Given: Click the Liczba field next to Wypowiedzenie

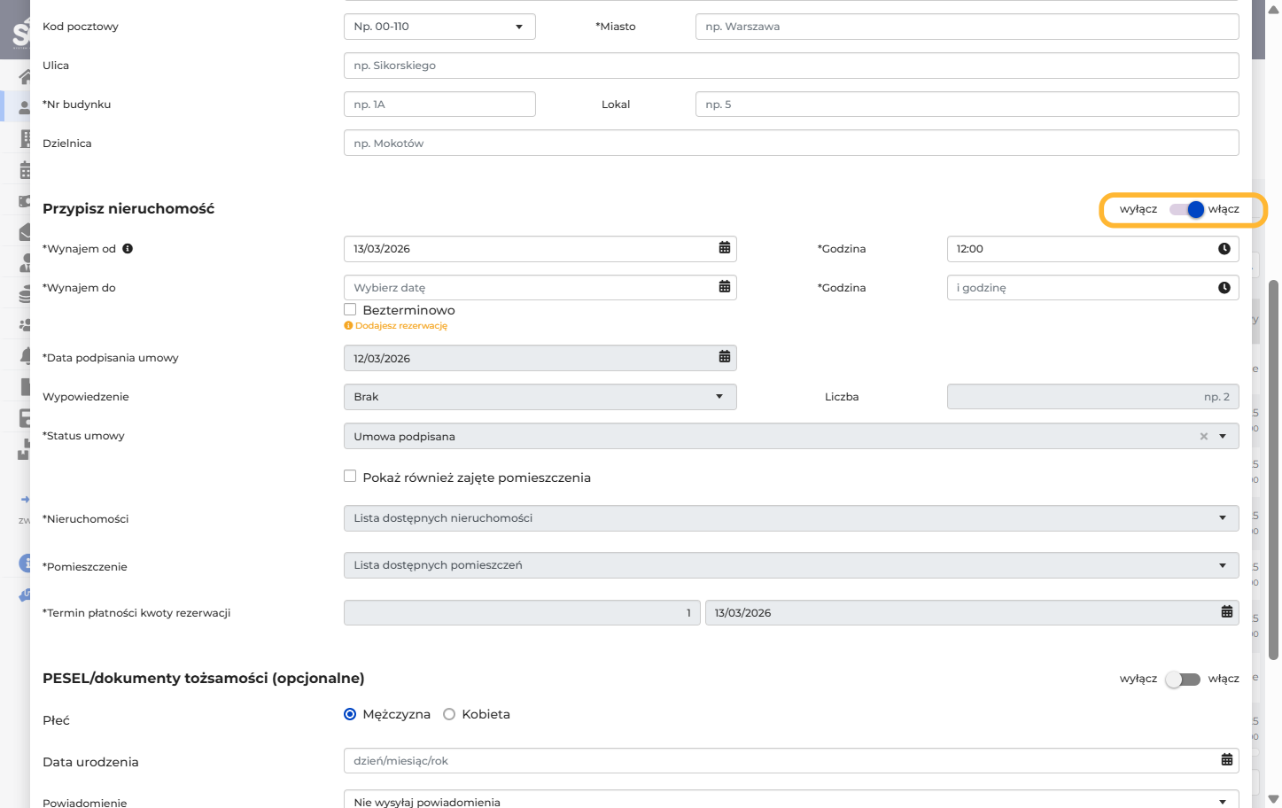Looking at the screenshot, I should (1092, 397).
